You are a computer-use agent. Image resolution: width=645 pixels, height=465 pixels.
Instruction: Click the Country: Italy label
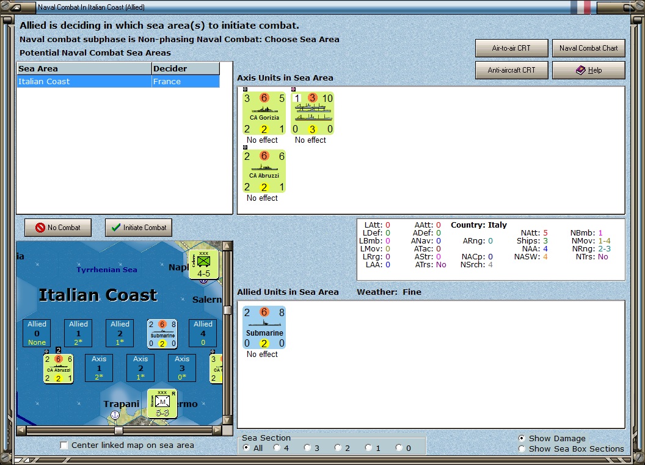[x=479, y=225]
